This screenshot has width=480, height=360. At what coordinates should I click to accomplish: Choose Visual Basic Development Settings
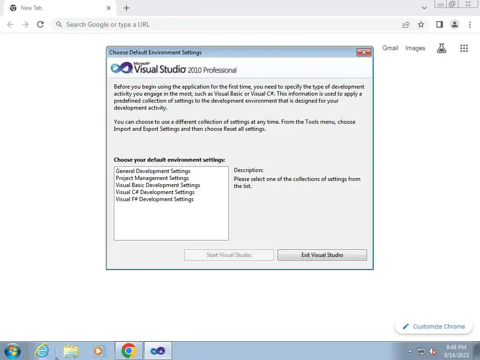coord(158,185)
